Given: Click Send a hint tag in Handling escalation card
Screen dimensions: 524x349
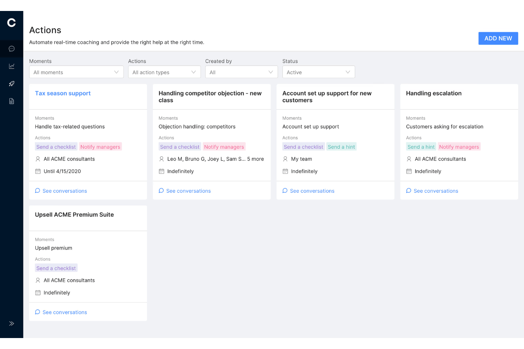Looking at the screenshot, I should pyautogui.click(x=421, y=147).
